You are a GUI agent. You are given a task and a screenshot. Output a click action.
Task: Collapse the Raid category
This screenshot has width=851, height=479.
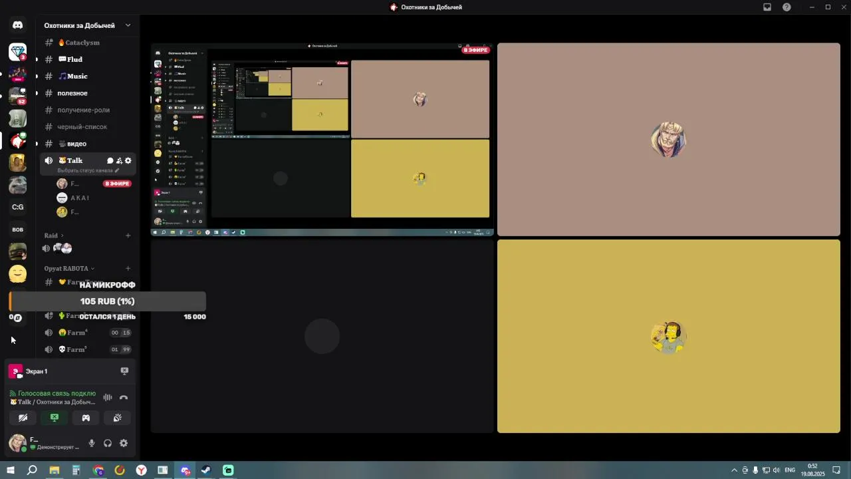point(54,236)
